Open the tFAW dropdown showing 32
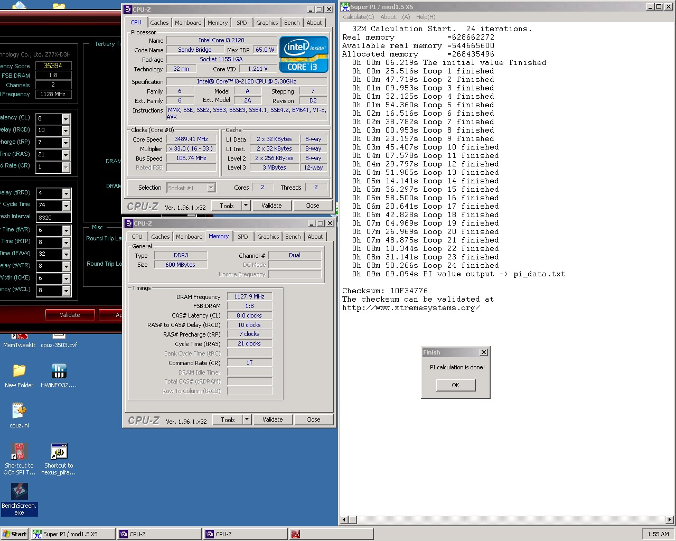Viewport: 676px width, 541px height. click(66, 254)
